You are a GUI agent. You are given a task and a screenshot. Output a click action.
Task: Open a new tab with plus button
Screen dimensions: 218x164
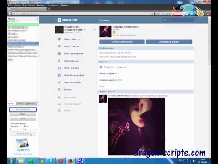pos(49,9)
